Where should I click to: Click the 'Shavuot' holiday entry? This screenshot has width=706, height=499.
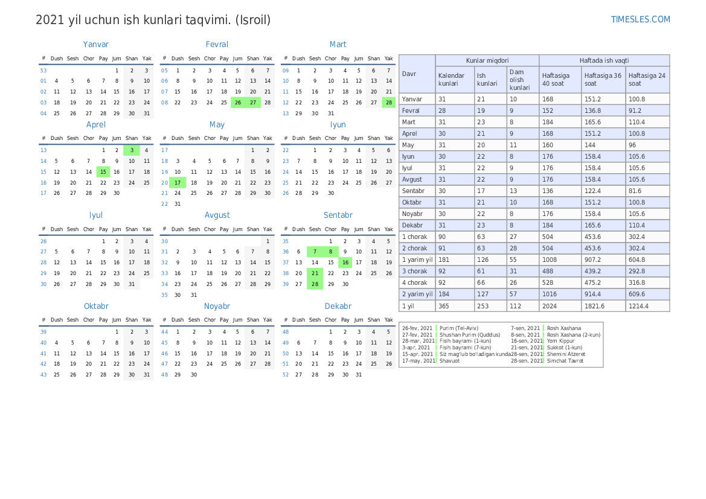(449, 361)
